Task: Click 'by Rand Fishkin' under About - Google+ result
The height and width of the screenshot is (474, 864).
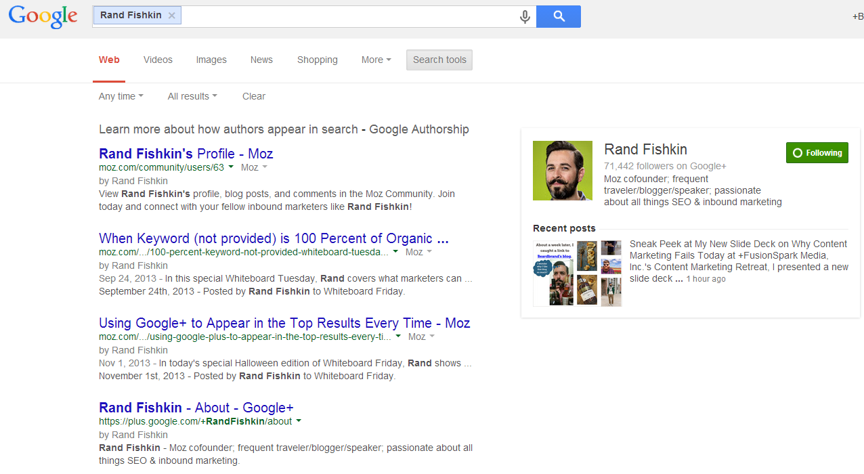Action: (133, 435)
